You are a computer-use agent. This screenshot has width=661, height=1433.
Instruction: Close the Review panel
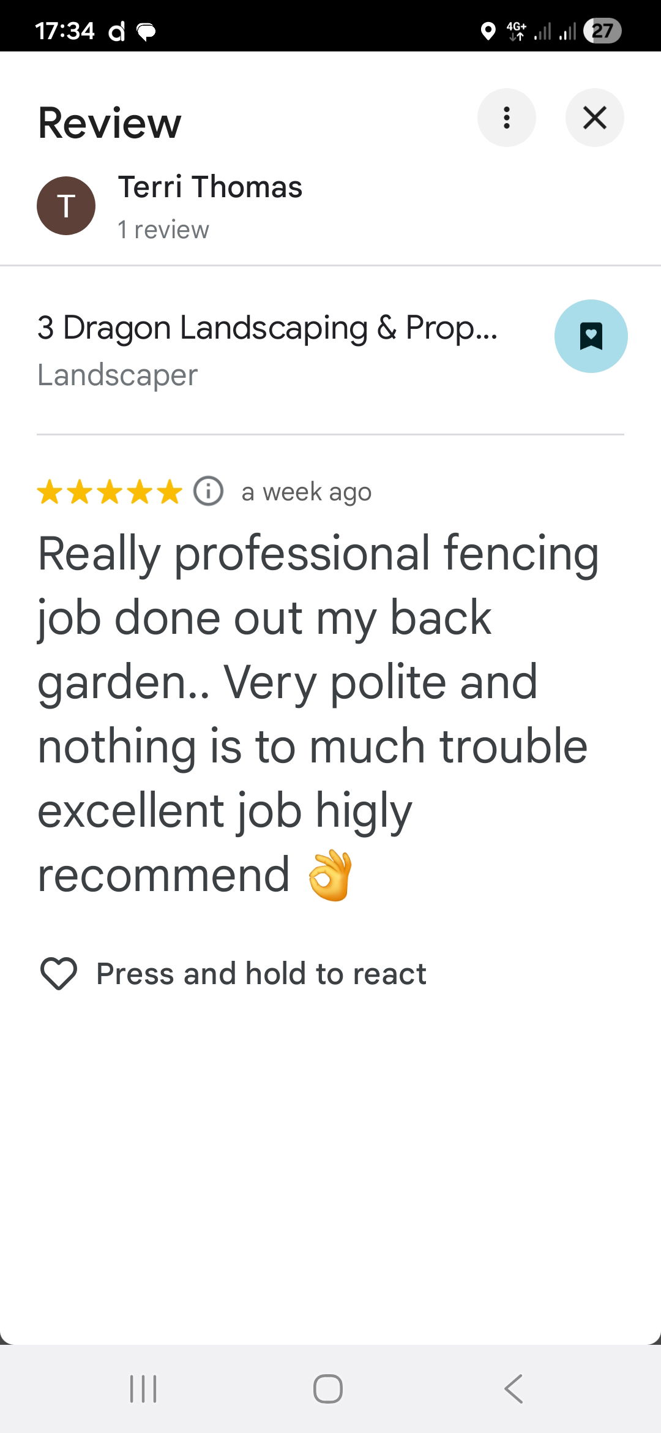coord(594,118)
